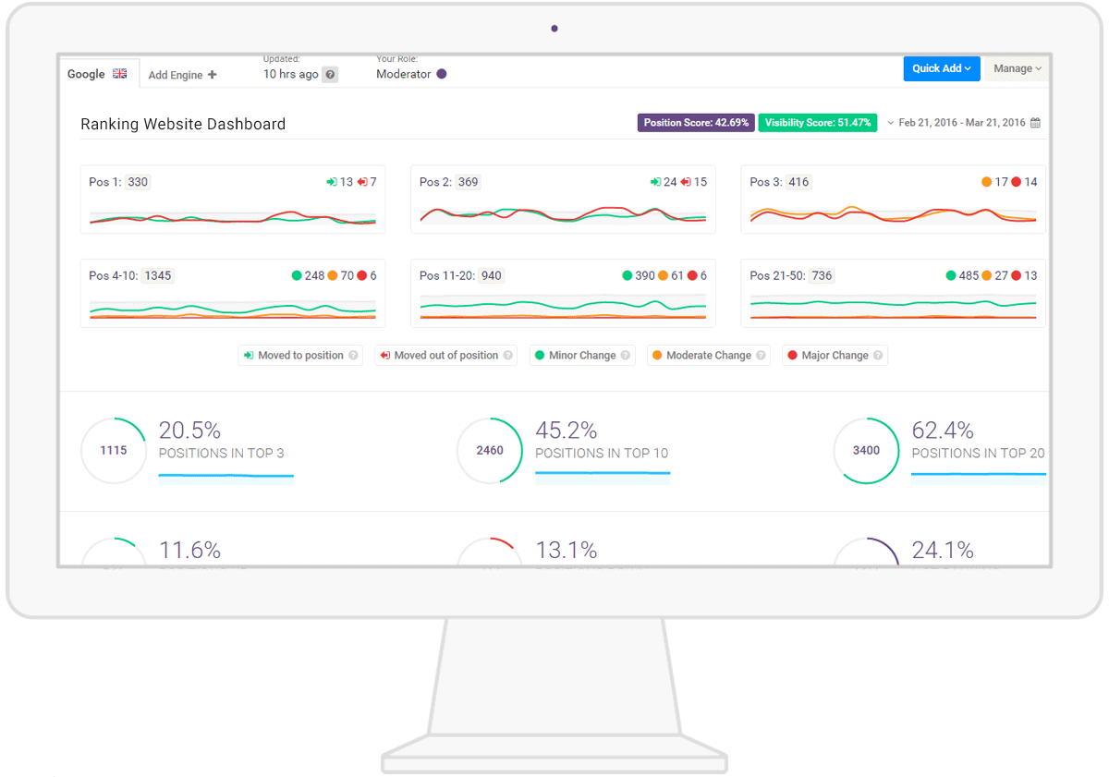Screen dimensions: 1109x777
Task: Open the Quick Add dropdown
Action: [942, 68]
